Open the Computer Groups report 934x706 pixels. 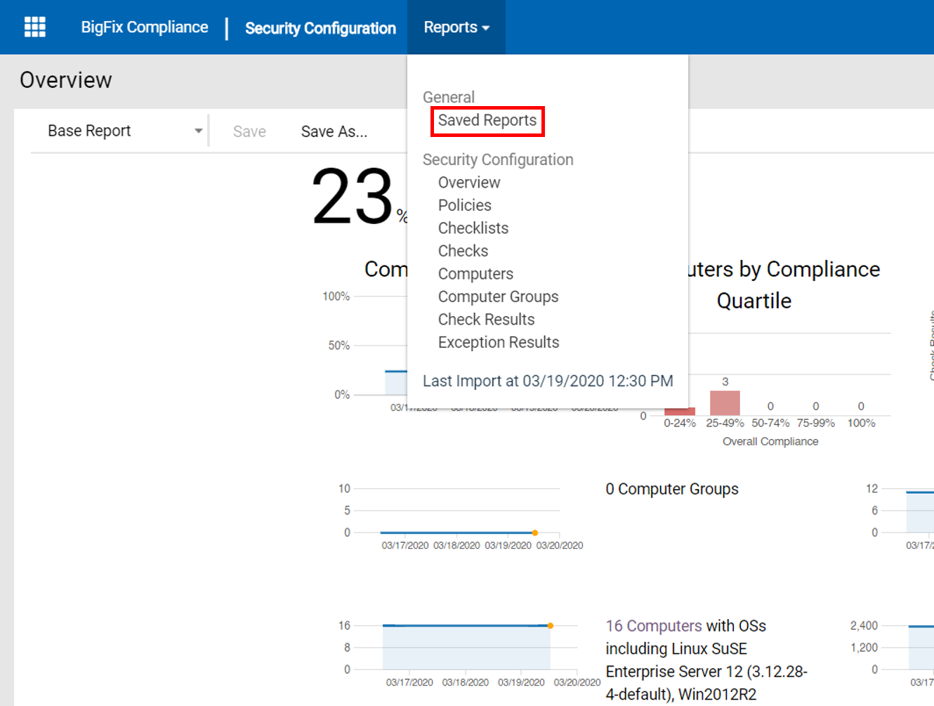(498, 296)
